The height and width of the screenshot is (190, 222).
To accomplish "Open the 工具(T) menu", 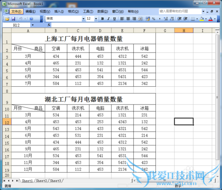I will [x=88, y=11].
